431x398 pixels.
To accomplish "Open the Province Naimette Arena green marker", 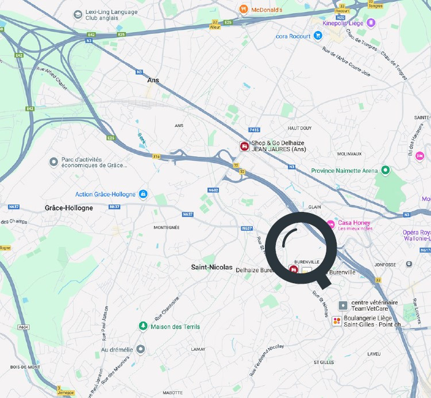I will click(386, 171).
